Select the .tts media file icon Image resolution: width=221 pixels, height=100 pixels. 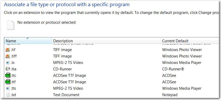point(8,88)
